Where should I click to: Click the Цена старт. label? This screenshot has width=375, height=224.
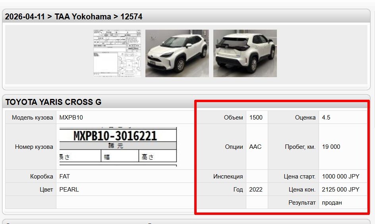(x=300, y=177)
